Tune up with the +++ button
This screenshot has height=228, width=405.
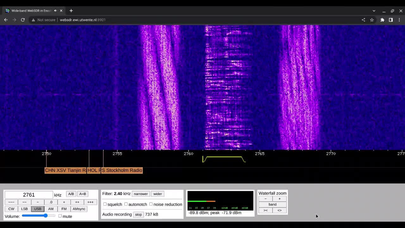(x=90, y=202)
